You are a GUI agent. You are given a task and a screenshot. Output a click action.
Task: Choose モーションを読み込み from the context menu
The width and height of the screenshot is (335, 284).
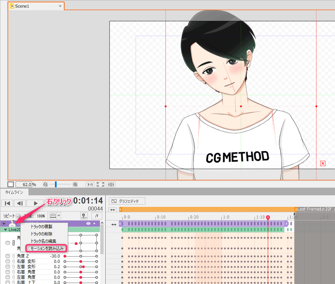47,248
